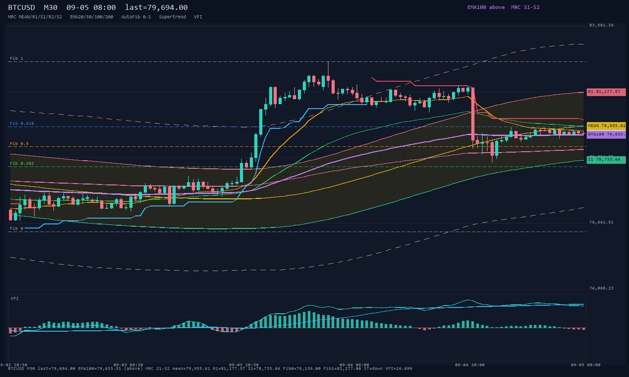Click the 'VFI' label in the indicator list

[x=198, y=17]
